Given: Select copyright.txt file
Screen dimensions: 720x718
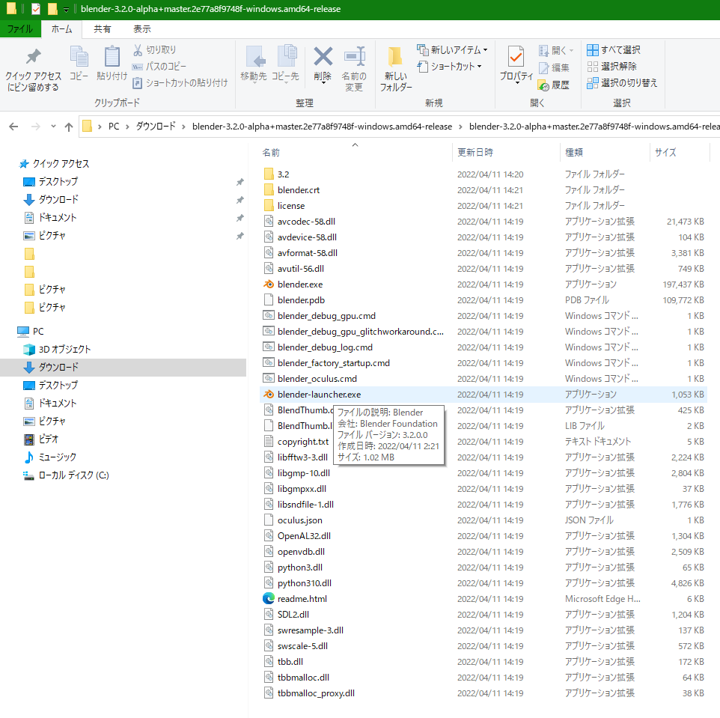Looking at the screenshot, I should tap(303, 442).
